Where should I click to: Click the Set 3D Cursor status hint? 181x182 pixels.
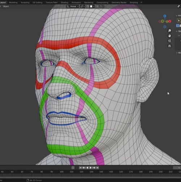click(34, 180)
